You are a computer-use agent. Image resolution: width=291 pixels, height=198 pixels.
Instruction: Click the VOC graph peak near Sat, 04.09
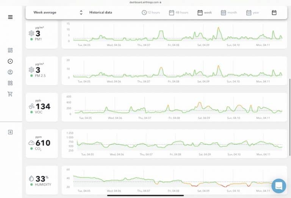coord(199,103)
